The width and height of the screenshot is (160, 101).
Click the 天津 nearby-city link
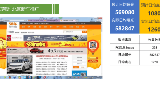point(28,23)
